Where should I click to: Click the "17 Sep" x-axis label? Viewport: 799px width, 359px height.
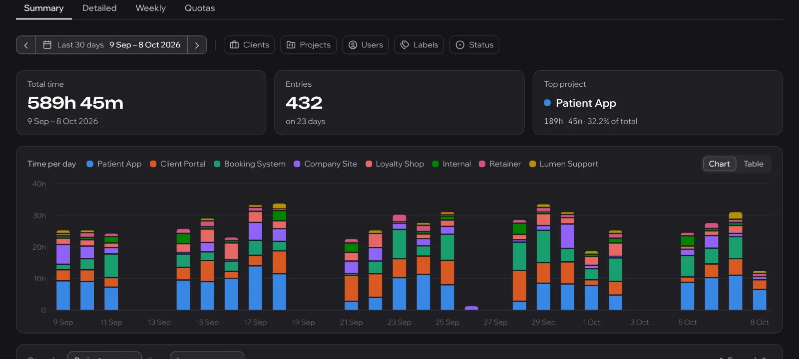click(255, 323)
